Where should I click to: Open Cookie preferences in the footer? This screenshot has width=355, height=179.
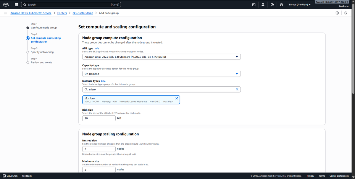pyautogui.click(x=339, y=176)
